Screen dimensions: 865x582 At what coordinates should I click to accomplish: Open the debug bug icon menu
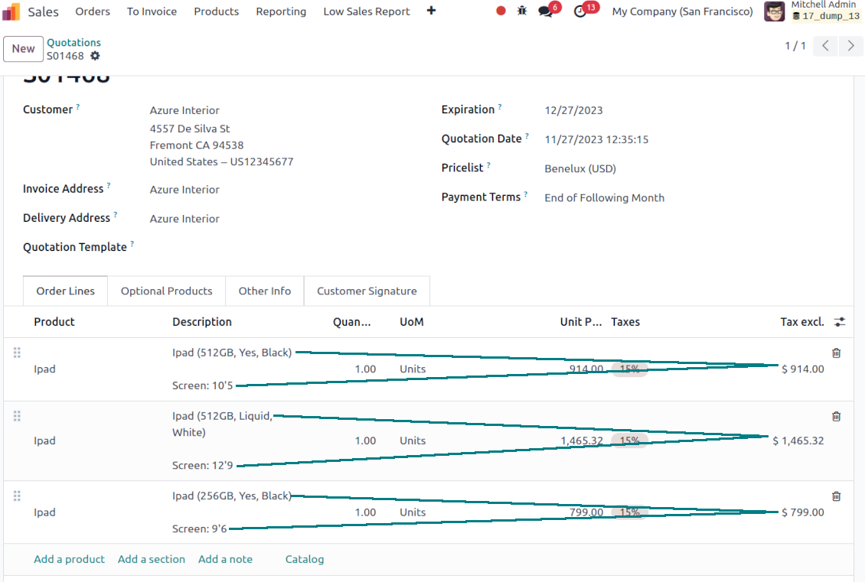522,11
